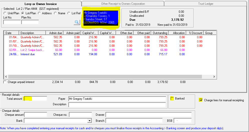Click the magnifier search icon
The width and height of the screenshot is (249, 132).
pyautogui.click(x=77, y=22)
